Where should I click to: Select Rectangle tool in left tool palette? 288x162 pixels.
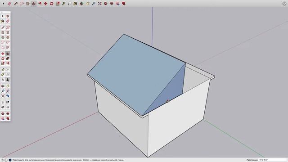click(3, 32)
